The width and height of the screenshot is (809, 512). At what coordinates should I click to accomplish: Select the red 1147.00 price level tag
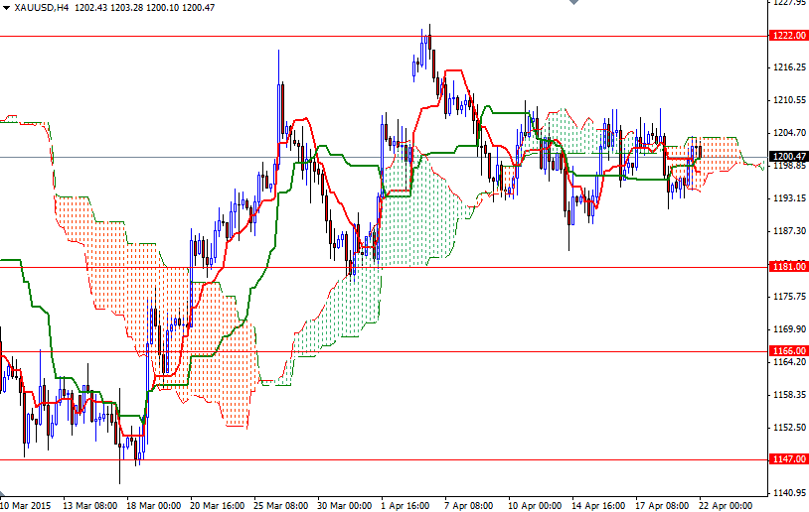(x=788, y=459)
